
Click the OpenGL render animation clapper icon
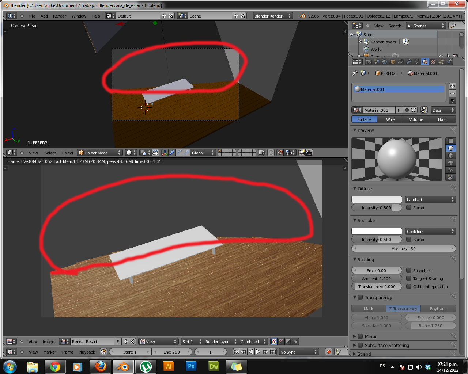pyautogui.click(x=309, y=153)
